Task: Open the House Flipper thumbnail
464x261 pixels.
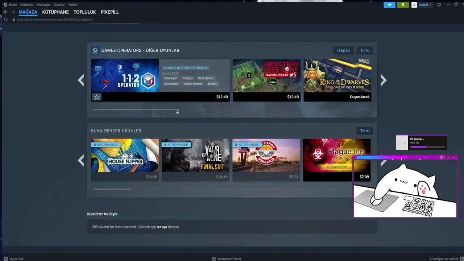Action: pyautogui.click(x=125, y=156)
